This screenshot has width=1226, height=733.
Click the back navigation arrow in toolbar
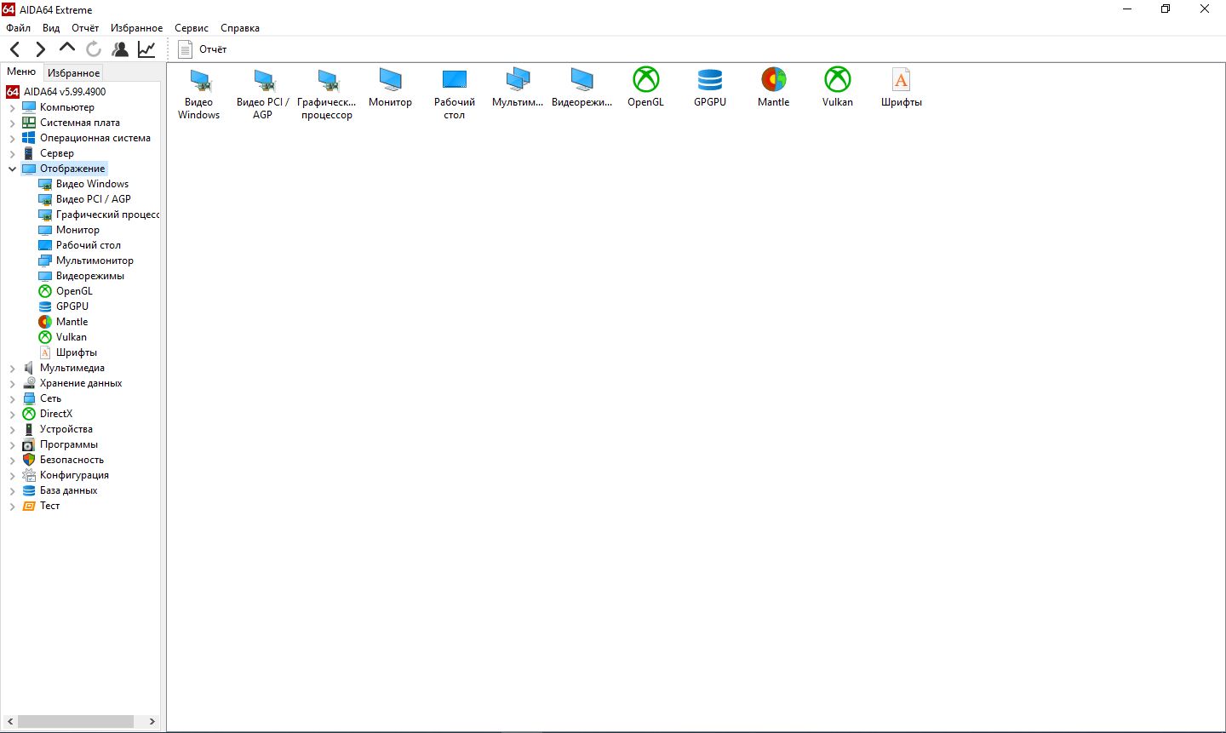[x=15, y=49]
